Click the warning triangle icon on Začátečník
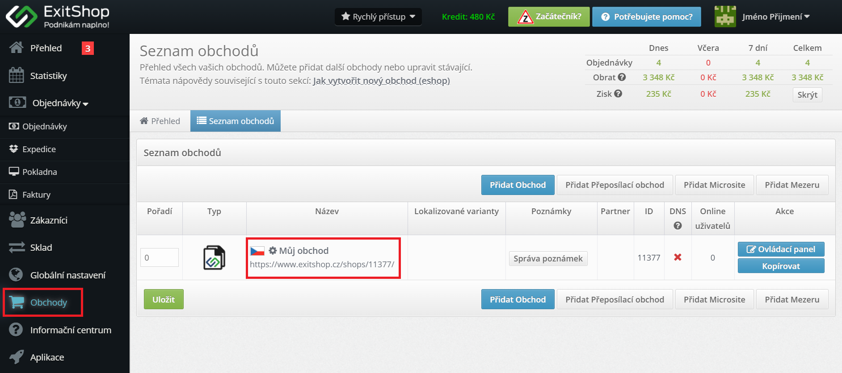Image resolution: width=842 pixels, height=373 pixels. [x=525, y=17]
